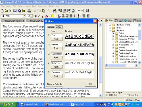Increase the paragraph indent

click(88, 16)
